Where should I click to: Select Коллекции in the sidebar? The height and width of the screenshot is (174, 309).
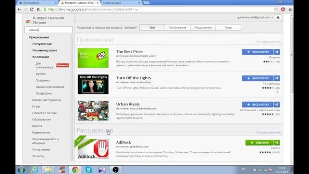click(x=41, y=57)
